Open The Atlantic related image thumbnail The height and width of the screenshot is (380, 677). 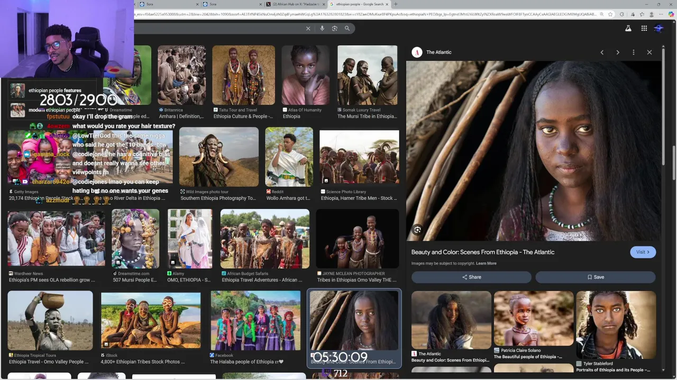(451, 320)
